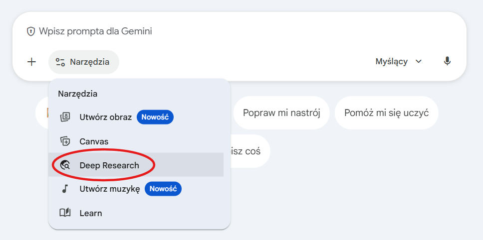483x240 pixels.
Task: Click the Canvas icon in tools menu
Action: click(x=65, y=141)
